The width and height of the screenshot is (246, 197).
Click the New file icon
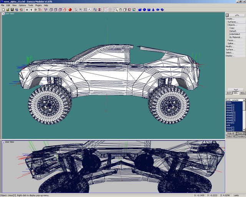point(3,10)
